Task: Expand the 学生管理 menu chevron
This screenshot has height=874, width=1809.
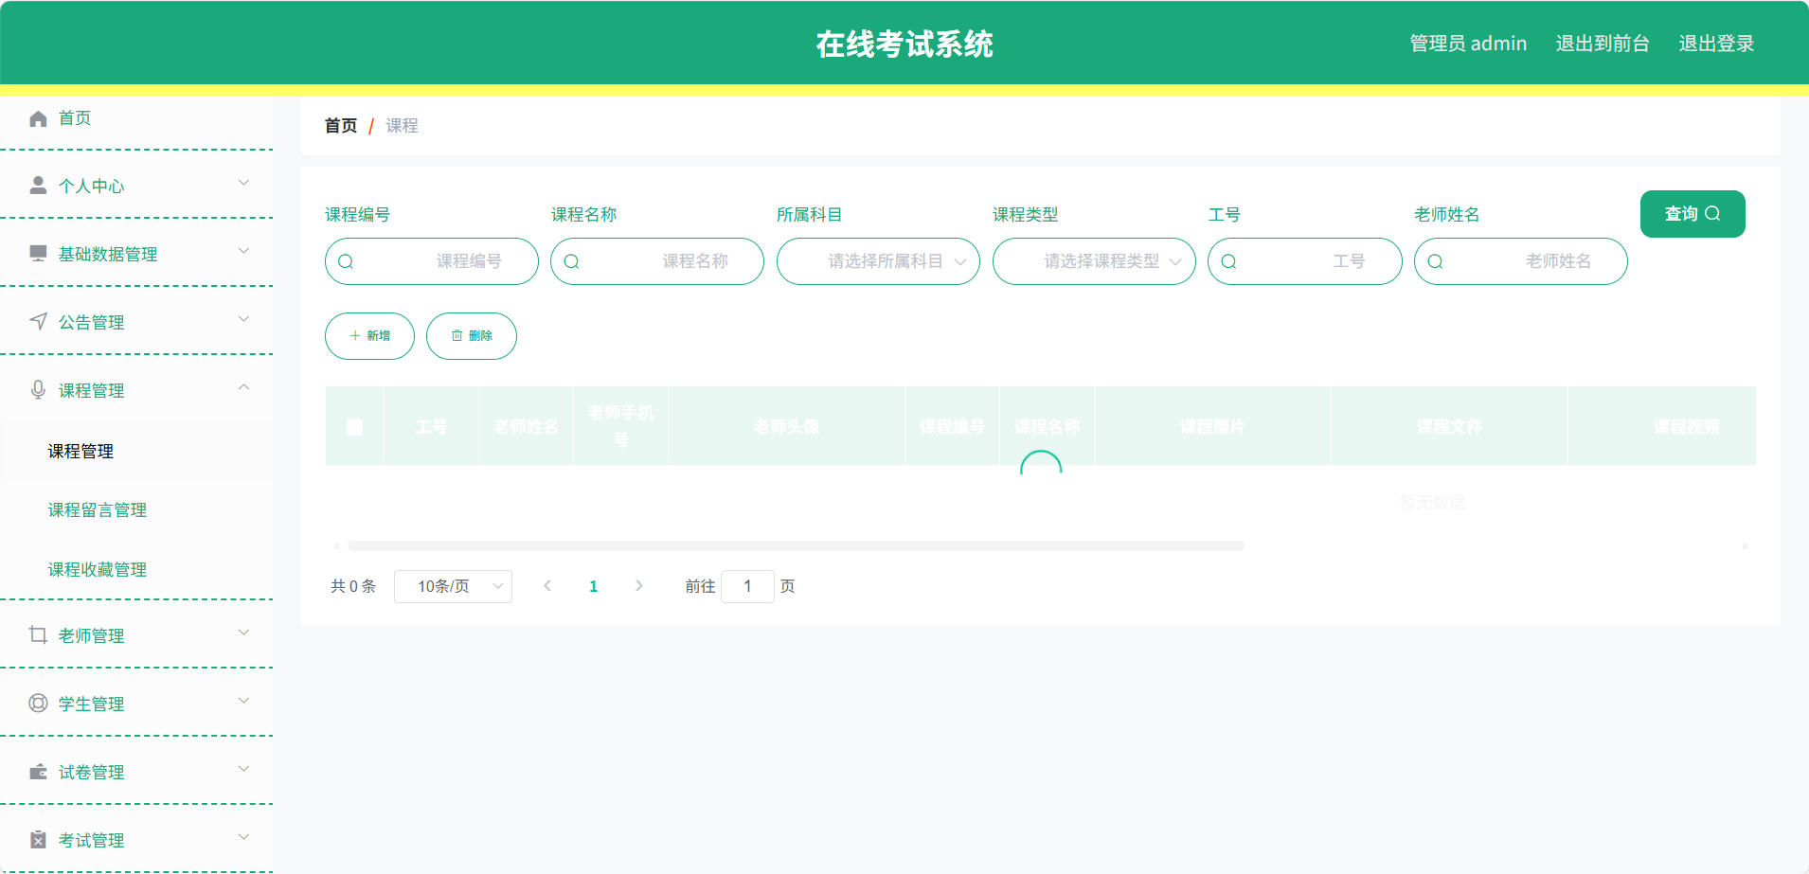Action: 243,701
